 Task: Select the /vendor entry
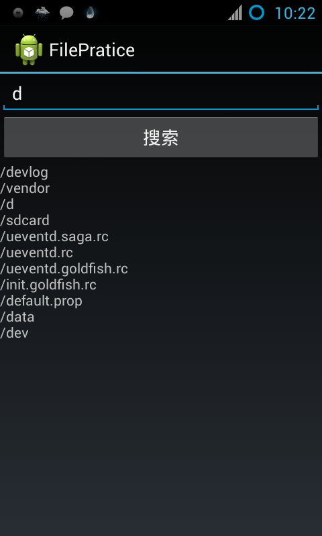[25, 188]
